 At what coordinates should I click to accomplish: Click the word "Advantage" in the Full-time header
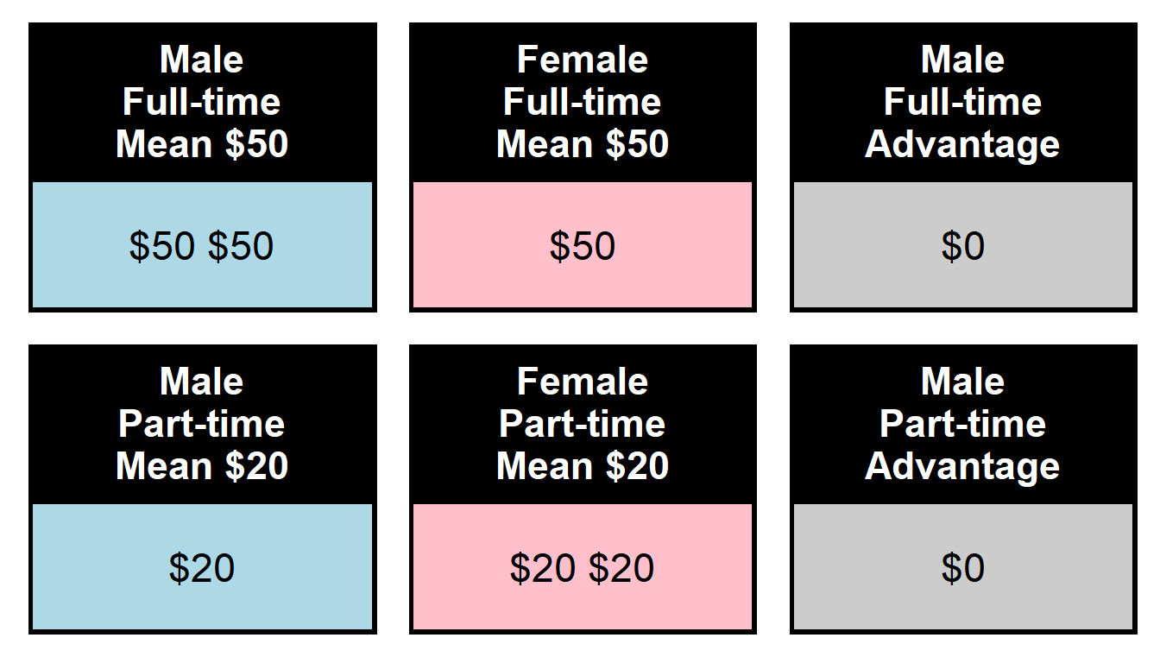[x=962, y=144]
